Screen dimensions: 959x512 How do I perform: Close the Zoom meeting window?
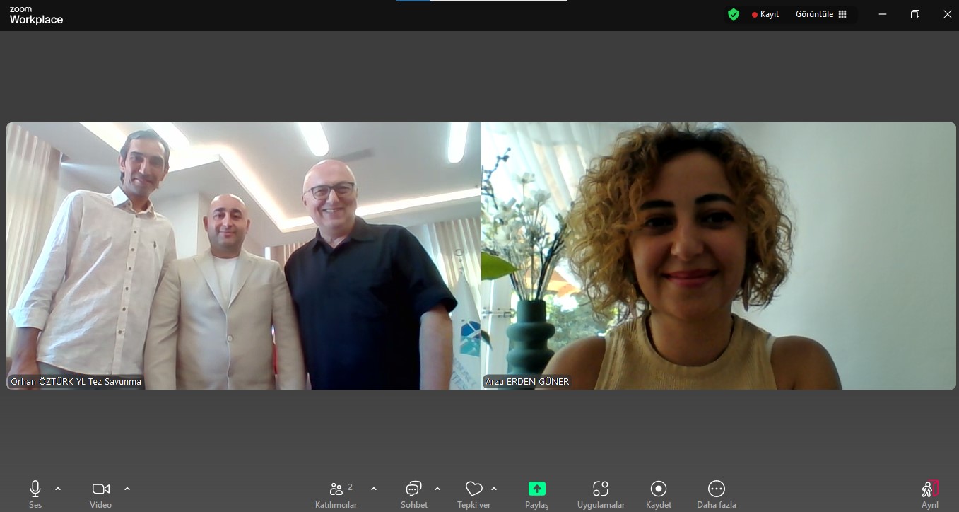pyautogui.click(x=947, y=14)
